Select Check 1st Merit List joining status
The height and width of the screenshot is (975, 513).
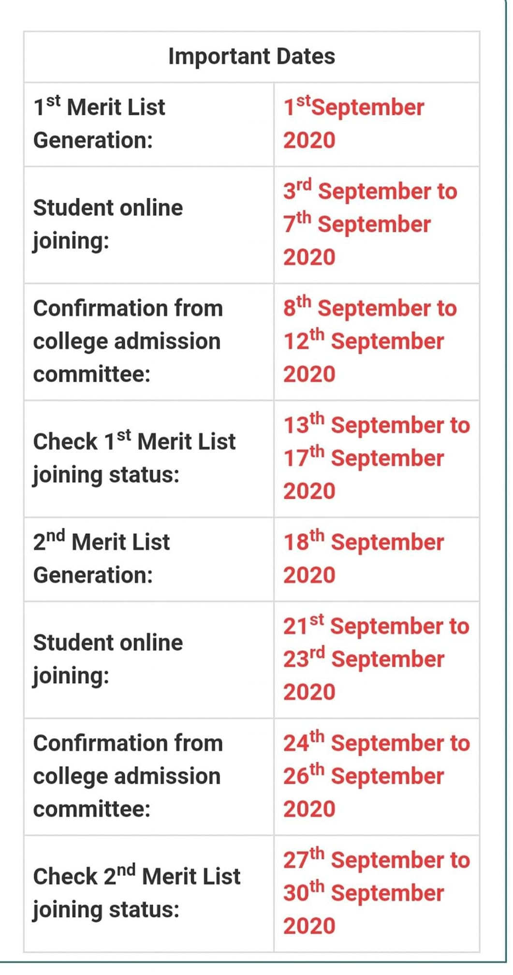click(134, 458)
